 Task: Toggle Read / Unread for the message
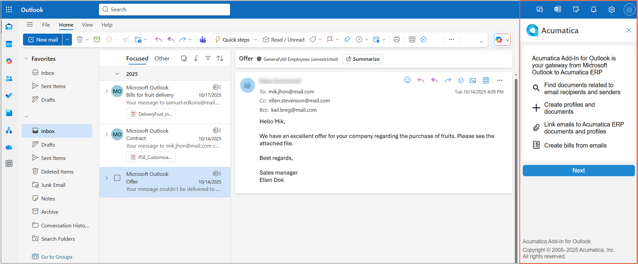click(284, 40)
